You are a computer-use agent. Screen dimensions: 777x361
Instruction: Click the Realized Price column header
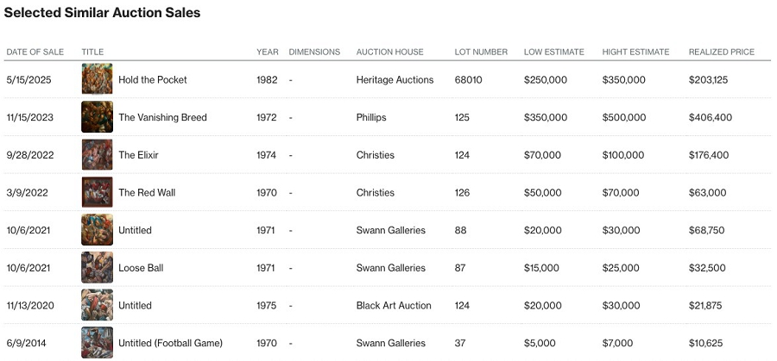click(x=721, y=52)
